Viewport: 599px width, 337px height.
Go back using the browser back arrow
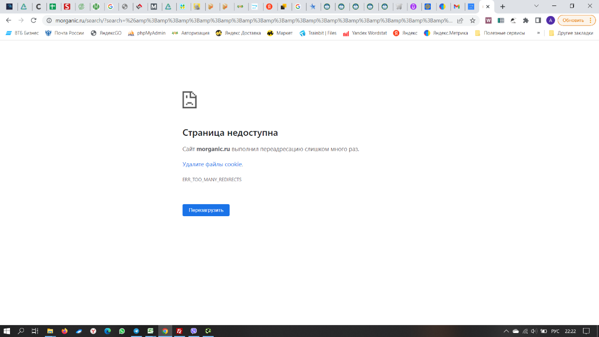(8, 20)
